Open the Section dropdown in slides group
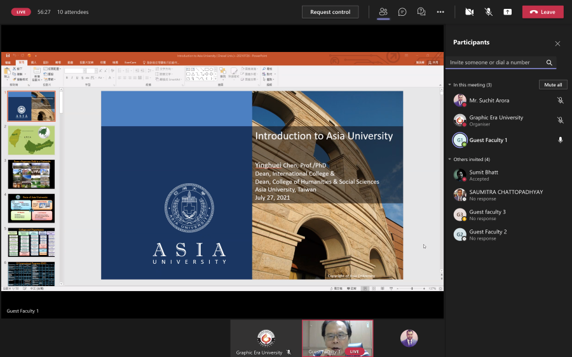572x357 pixels. pos(49,79)
